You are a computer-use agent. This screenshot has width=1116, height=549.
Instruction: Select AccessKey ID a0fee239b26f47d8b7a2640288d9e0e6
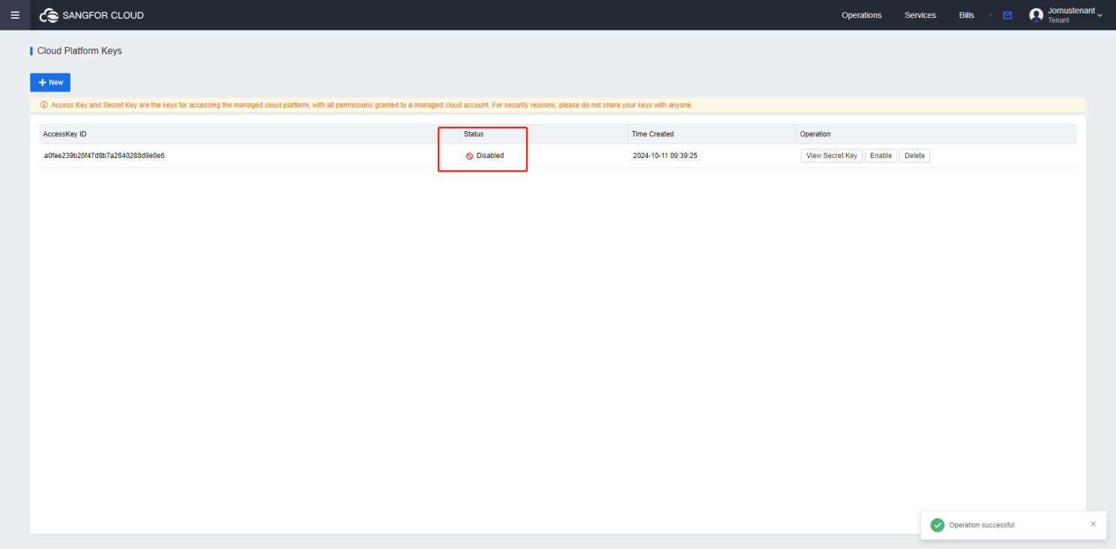click(104, 156)
